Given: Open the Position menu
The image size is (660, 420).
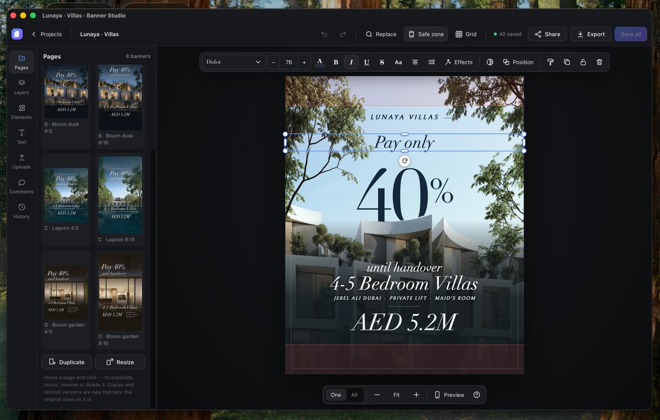Looking at the screenshot, I should coord(518,62).
